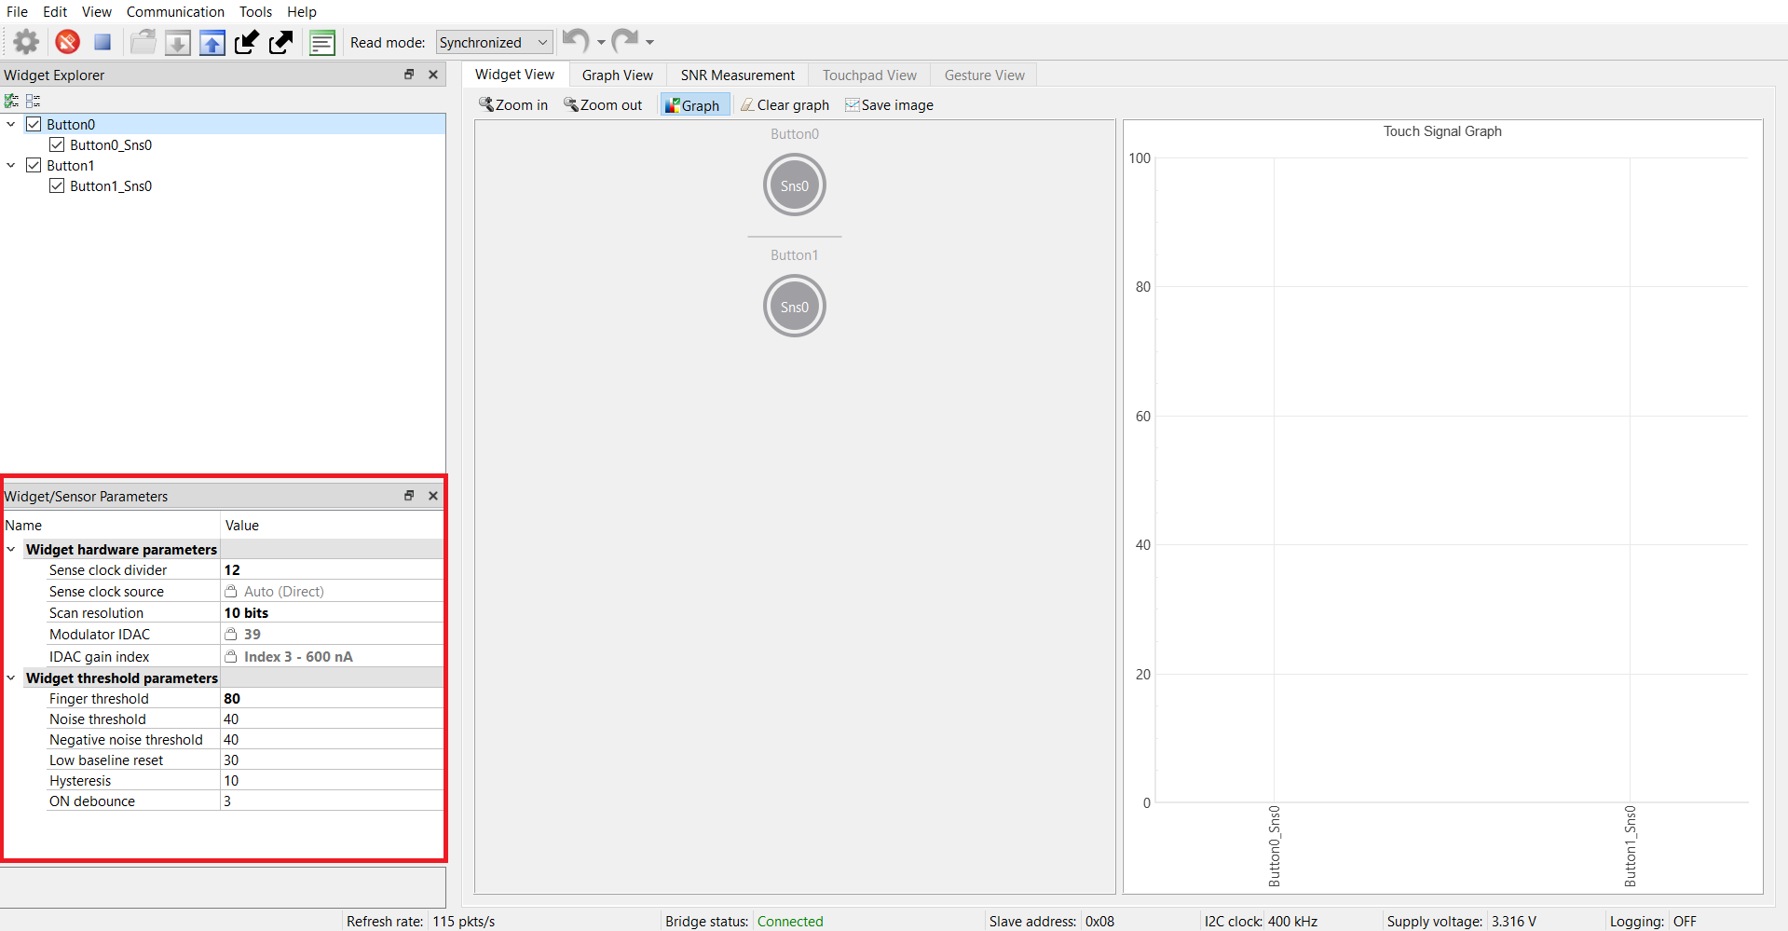Click the Redo arrow icon

click(625, 41)
